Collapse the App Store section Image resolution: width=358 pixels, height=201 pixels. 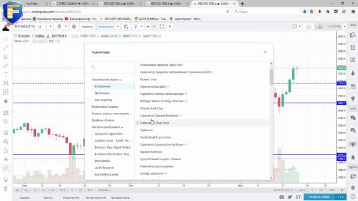[x=107, y=127]
